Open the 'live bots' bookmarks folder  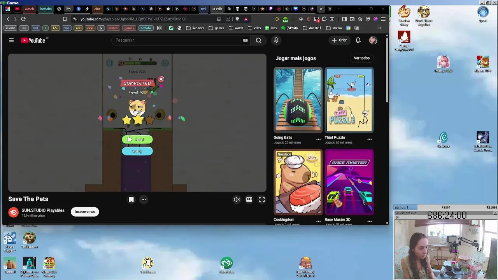195,28
